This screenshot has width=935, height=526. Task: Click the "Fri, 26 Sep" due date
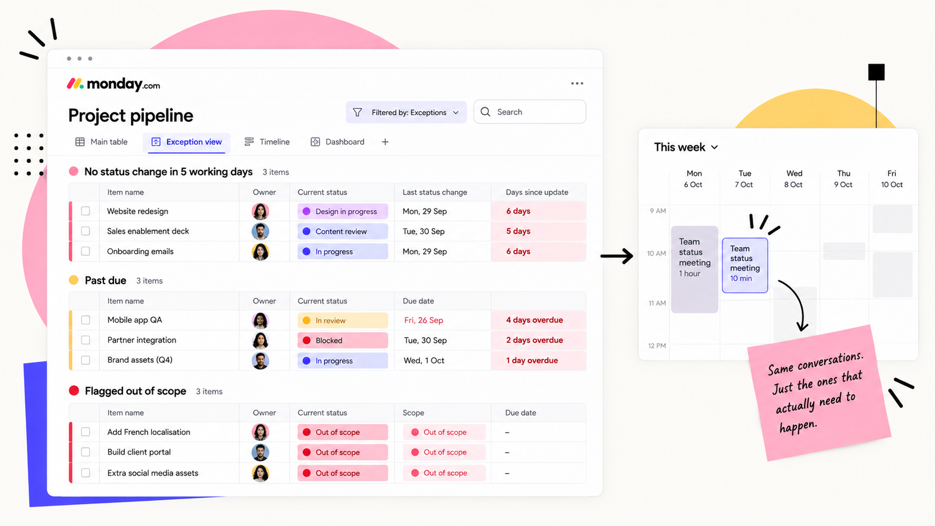click(423, 320)
